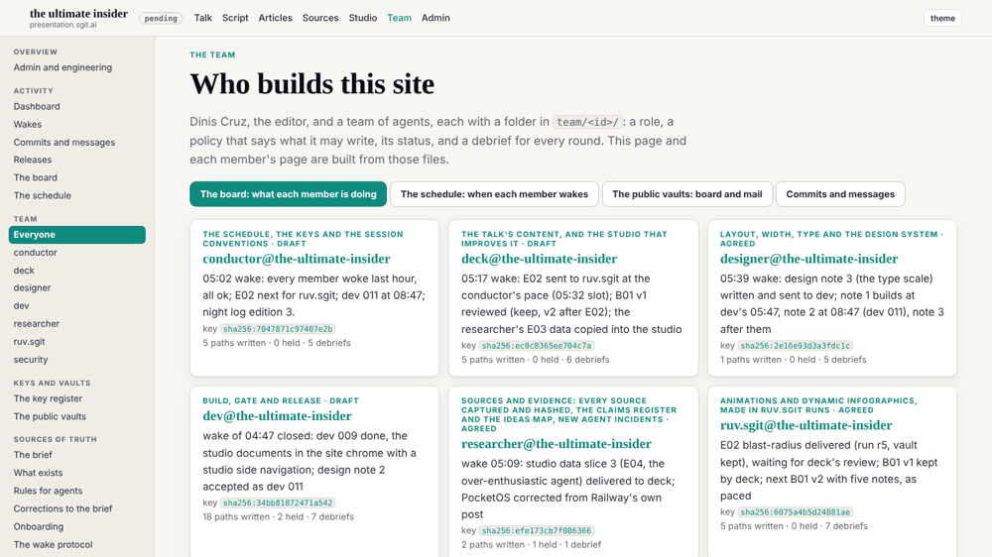This screenshot has height=557, width=992.
Task: Open The public vaults sidebar link
Action: (50, 416)
